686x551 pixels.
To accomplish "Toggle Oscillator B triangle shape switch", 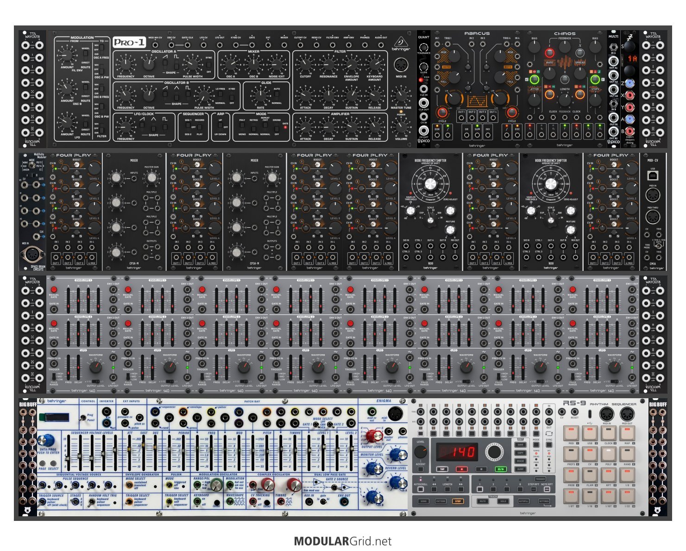I will coord(176,96).
